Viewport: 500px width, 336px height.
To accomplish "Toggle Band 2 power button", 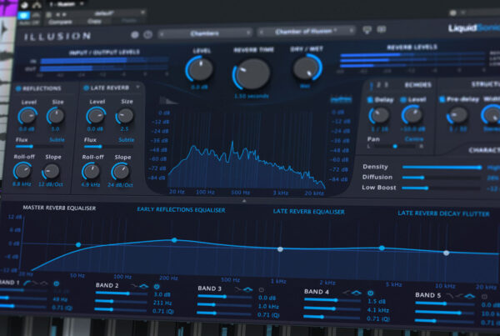I will [157, 287].
